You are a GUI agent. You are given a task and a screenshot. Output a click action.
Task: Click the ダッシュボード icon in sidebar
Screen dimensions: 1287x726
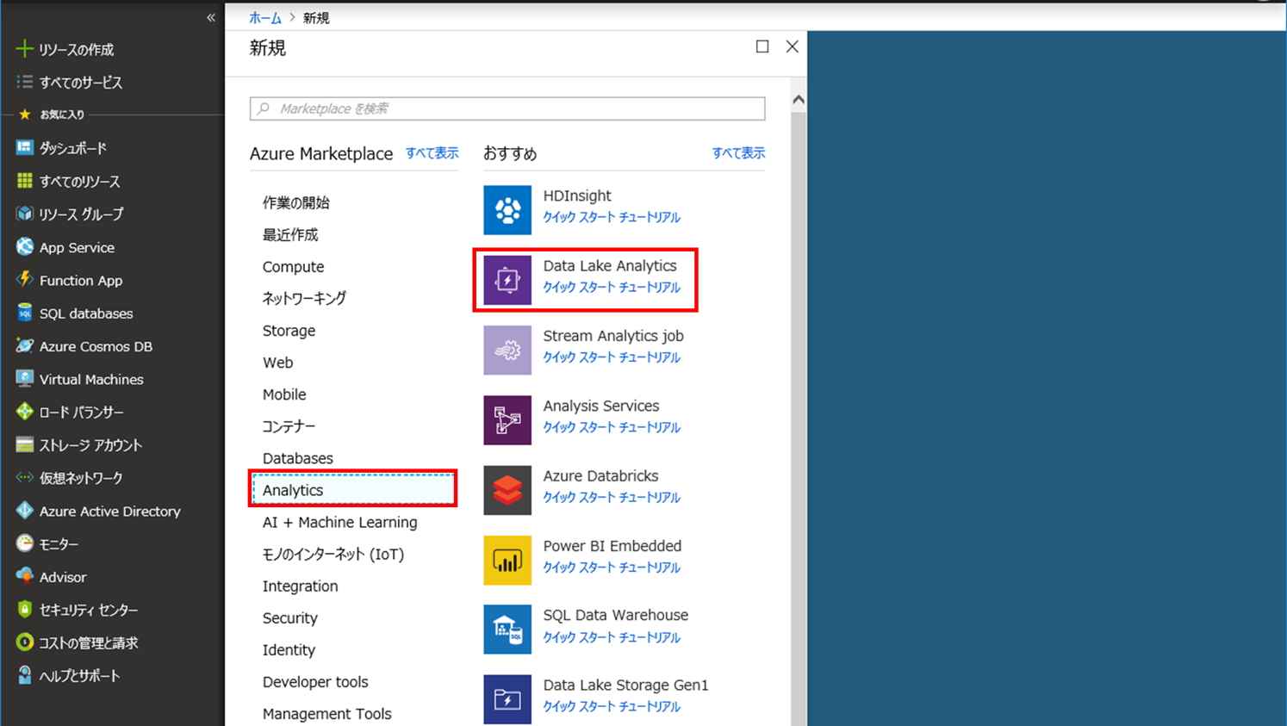pyautogui.click(x=24, y=148)
